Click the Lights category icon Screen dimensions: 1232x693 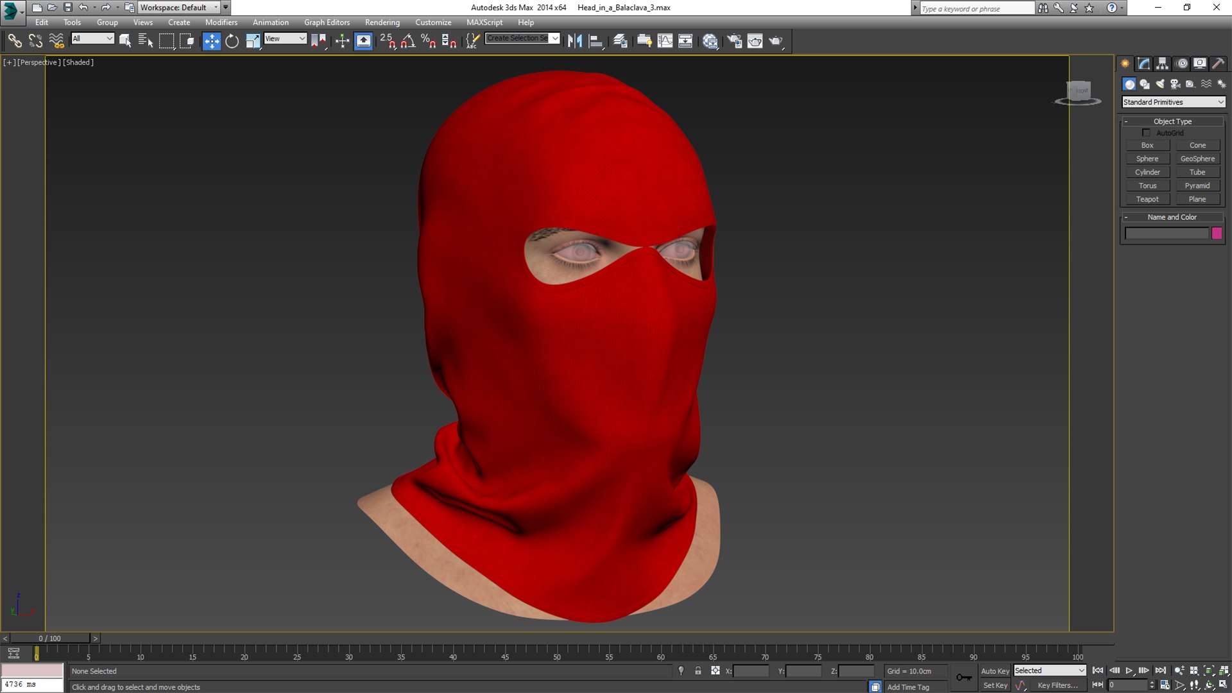coord(1160,84)
